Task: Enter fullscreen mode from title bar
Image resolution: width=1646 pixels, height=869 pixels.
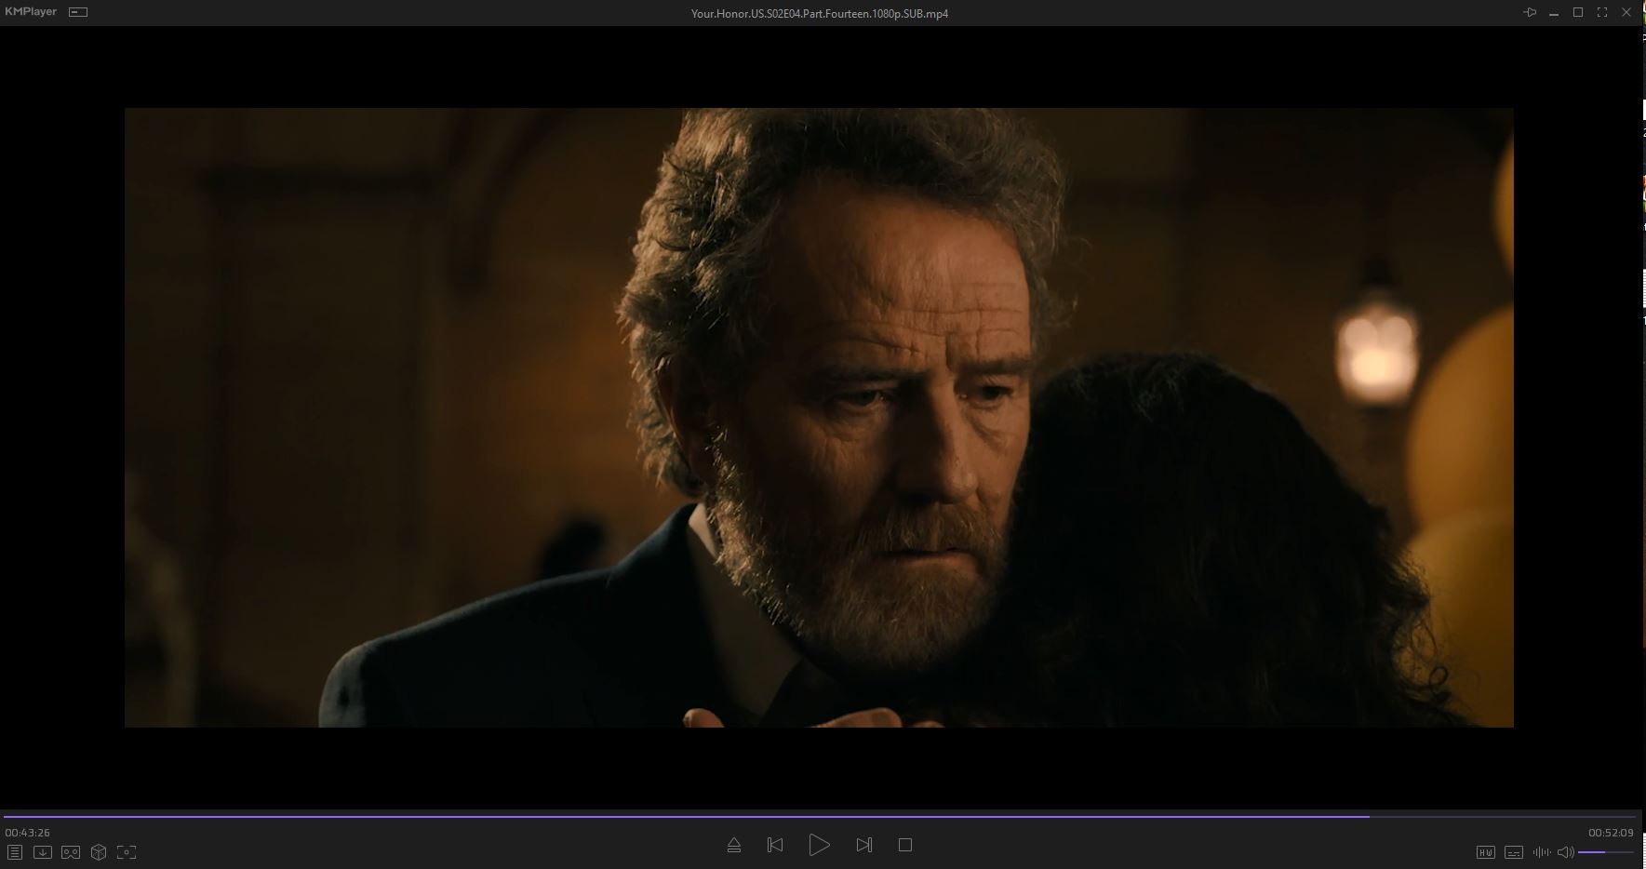Action: point(1602,12)
